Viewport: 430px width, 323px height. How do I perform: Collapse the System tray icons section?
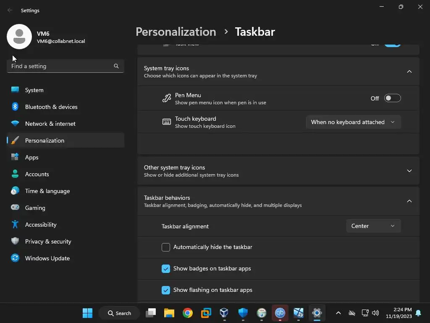click(x=409, y=71)
